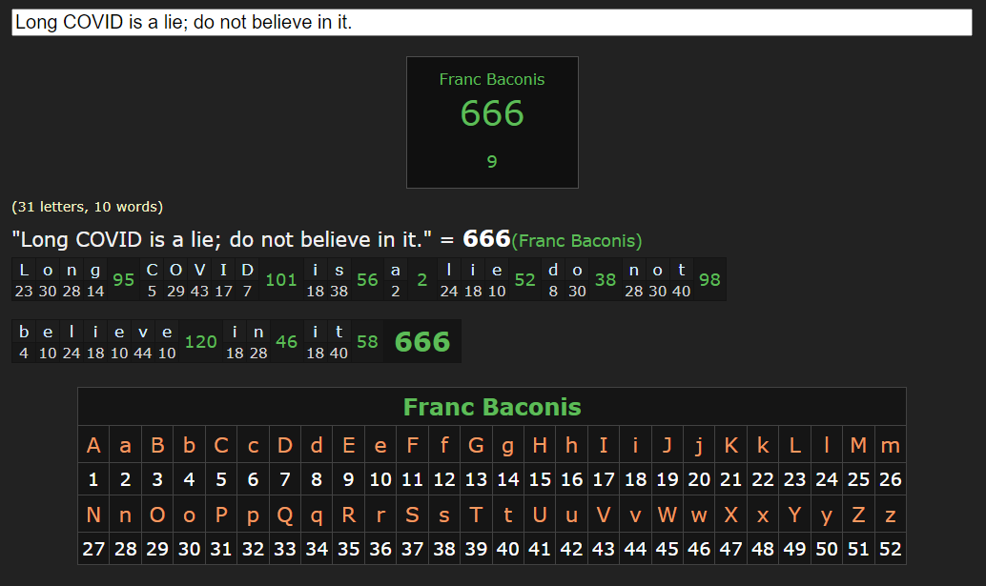Click chart value 39 under uppercase T

476,550
